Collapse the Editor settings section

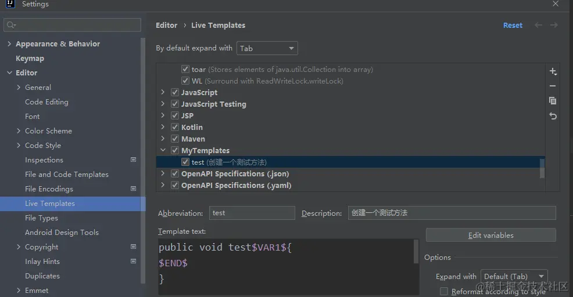(9, 73)
